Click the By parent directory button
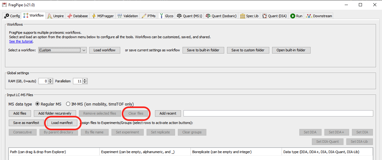The image size is (382, 160). (59, 132)
